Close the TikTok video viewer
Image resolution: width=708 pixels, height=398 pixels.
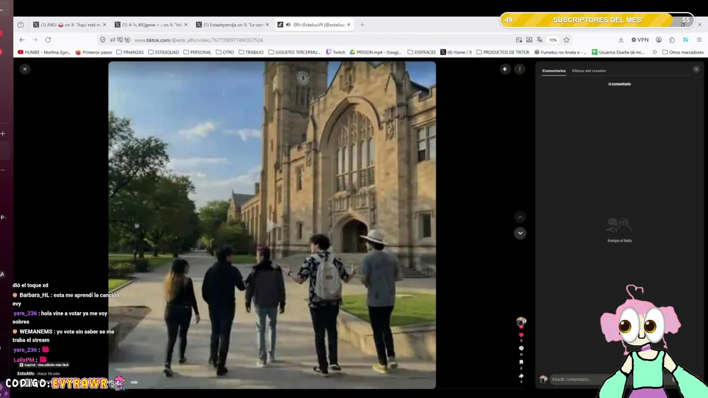pyautogui.click(x=24, y=69)
